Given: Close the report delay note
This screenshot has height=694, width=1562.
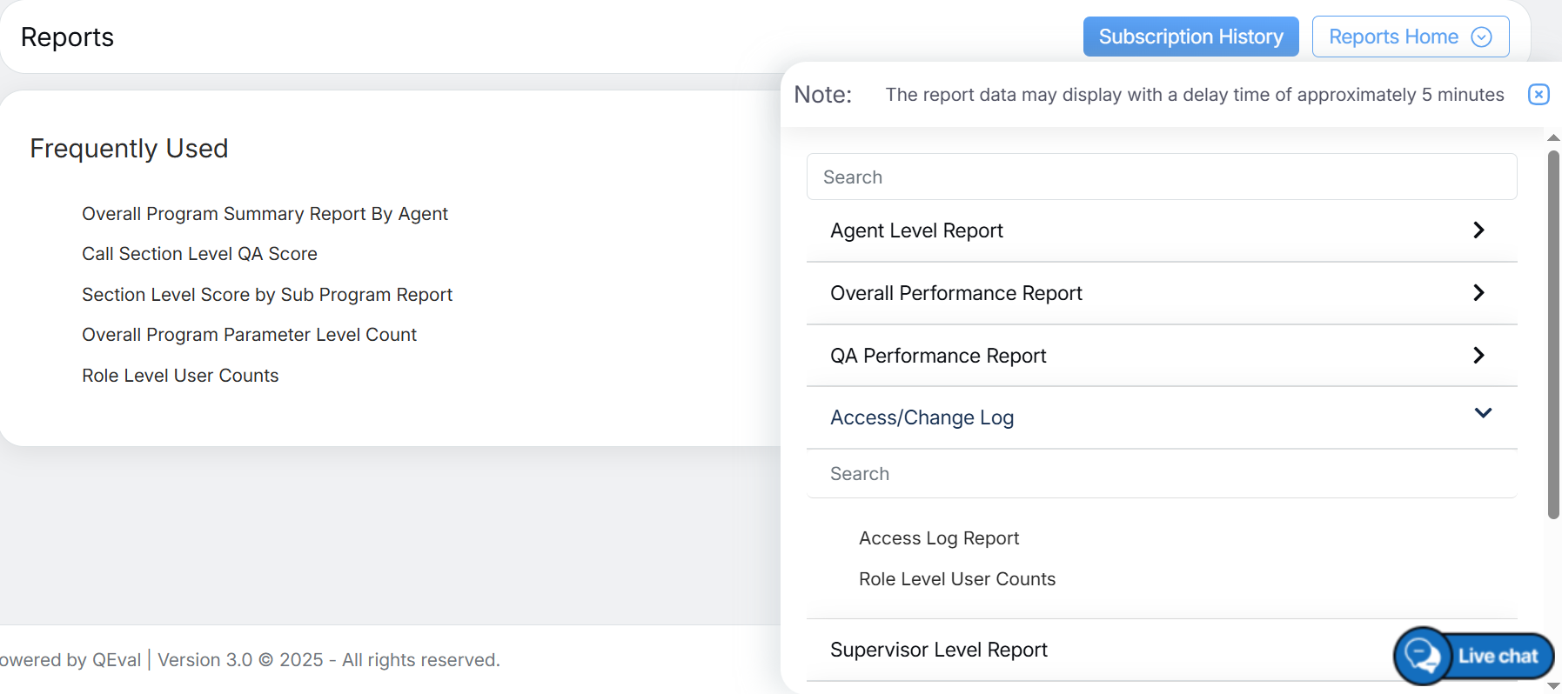Looking at the screenshot, I should click(1538, 95).
